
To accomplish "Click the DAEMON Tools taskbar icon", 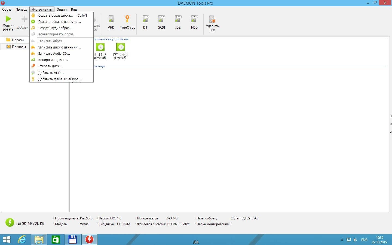I will click(x=89, y=240).
